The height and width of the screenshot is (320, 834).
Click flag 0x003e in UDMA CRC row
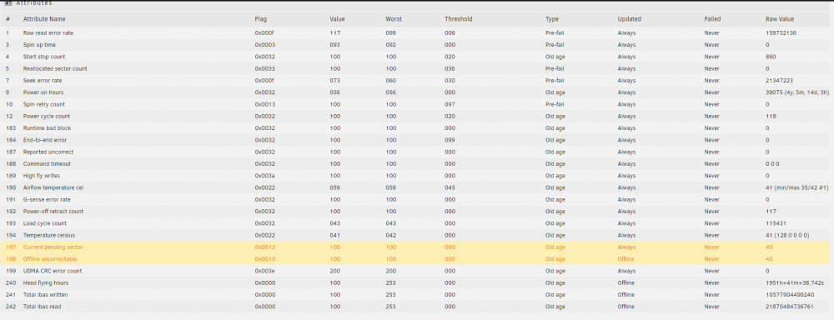click(x=265, y=271)
